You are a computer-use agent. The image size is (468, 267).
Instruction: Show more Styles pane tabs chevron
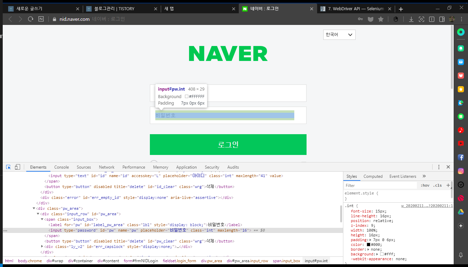pos(424,176)
